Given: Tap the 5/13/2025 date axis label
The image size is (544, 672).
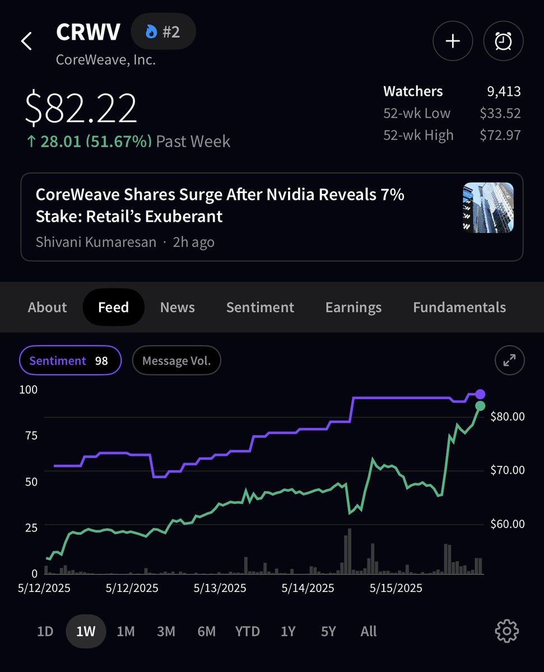Looking at the screenshot, I should (x=220, y=589).
